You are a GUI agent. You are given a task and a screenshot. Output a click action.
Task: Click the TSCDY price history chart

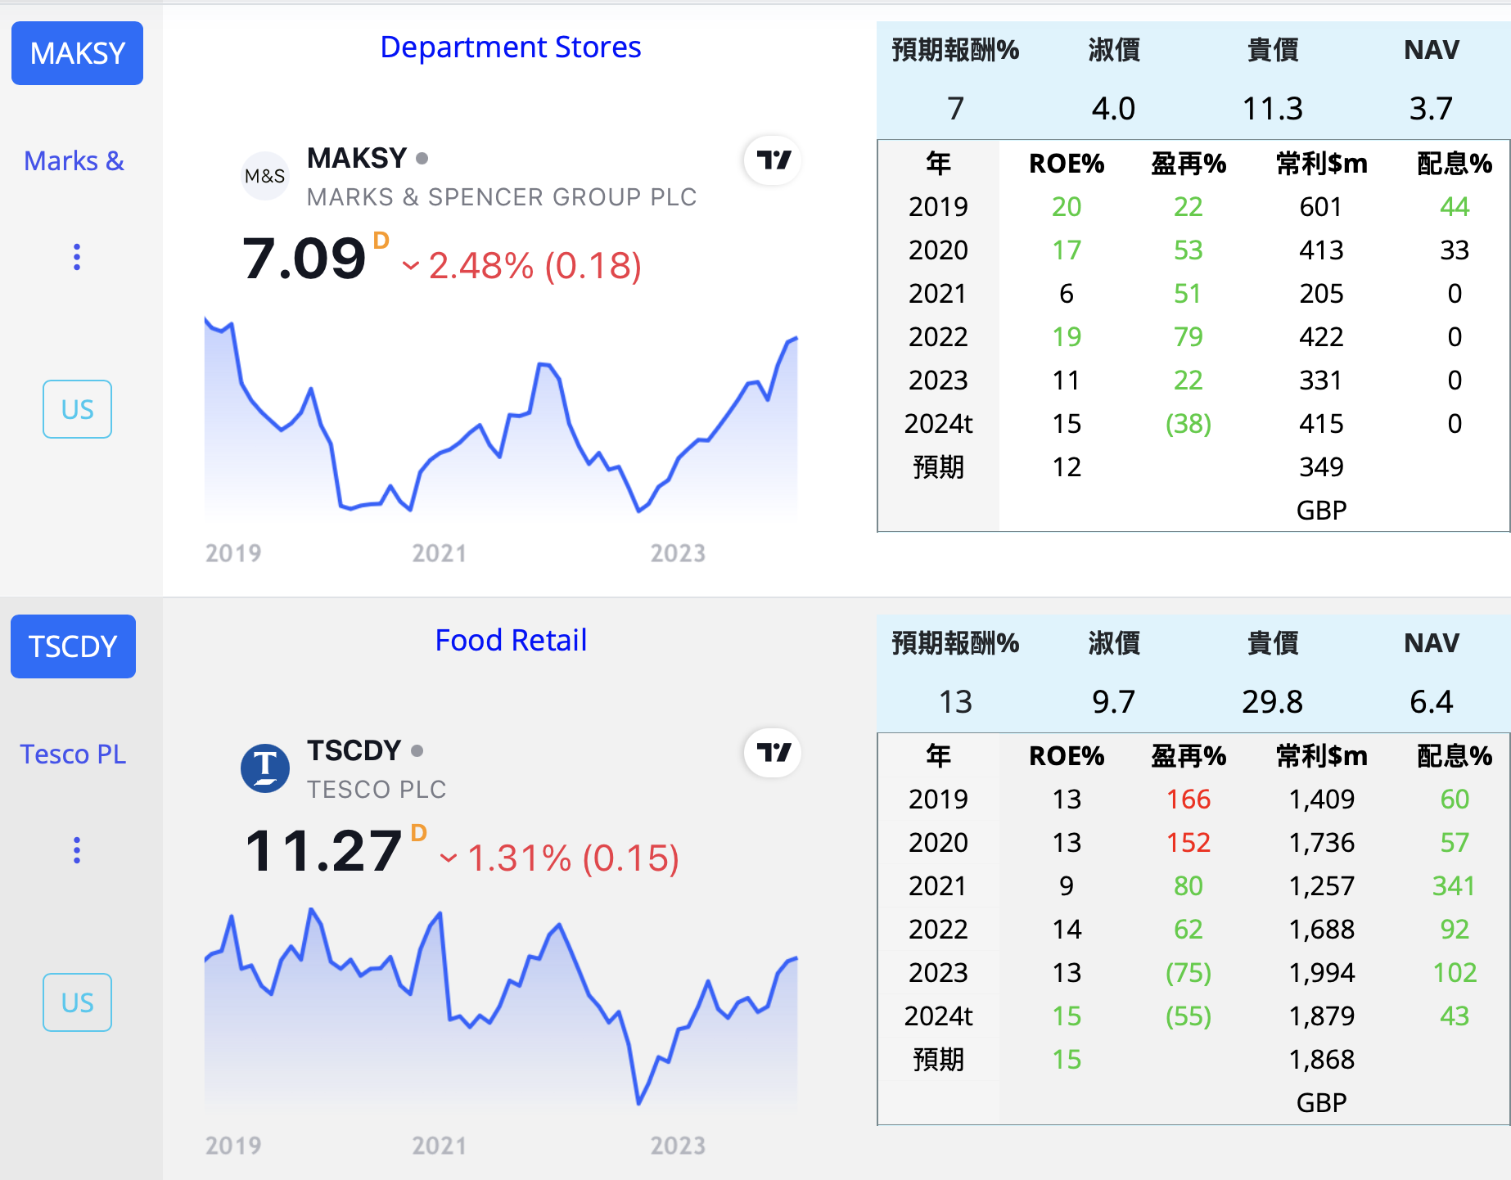(501, 1011)
